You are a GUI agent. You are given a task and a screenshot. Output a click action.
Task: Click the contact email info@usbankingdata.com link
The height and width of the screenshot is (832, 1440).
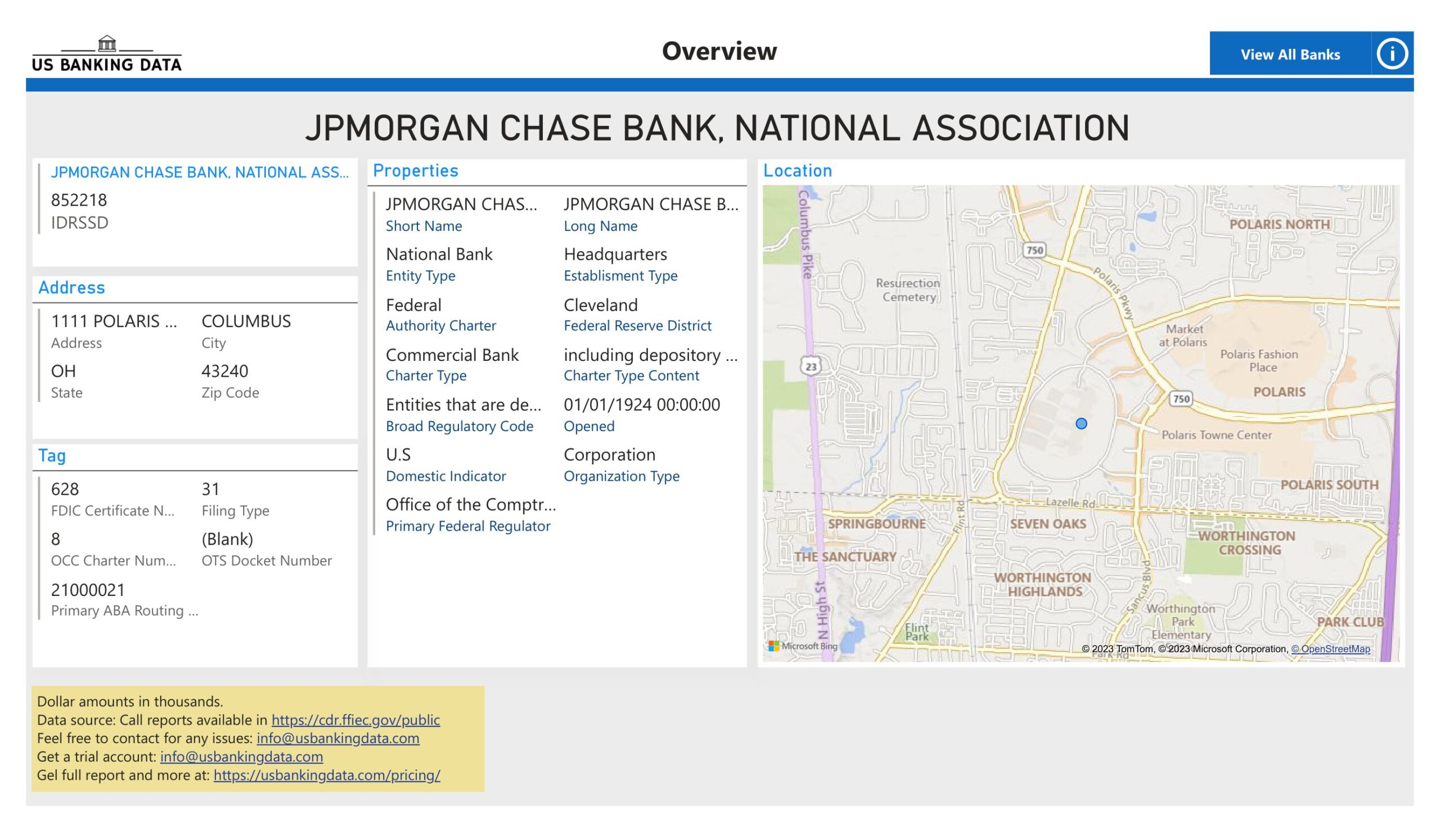point(337,738)
